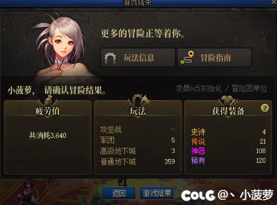The height and width of the screenshot is (205, 277).
Task: Open the 冒险指南 adventure guide button
Action: (214, 58)
